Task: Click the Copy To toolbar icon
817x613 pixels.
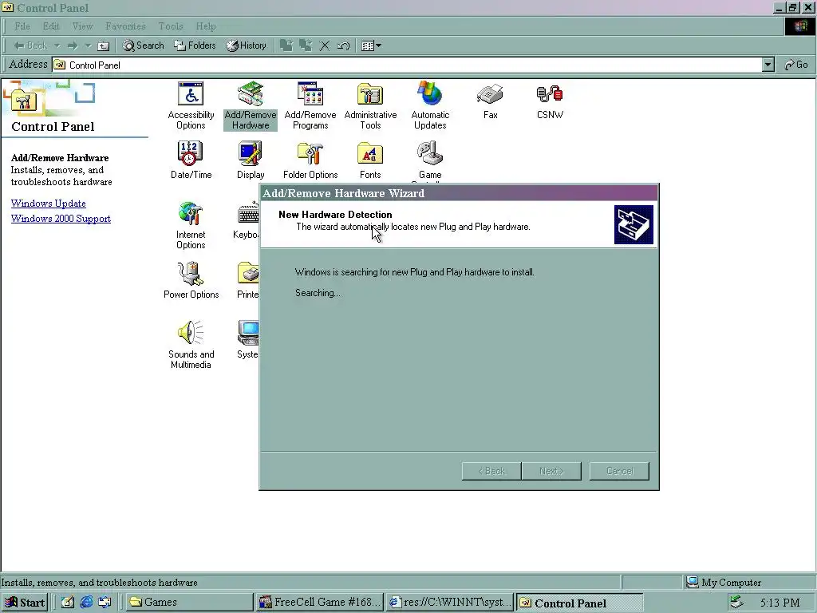Action: (306, 45)
